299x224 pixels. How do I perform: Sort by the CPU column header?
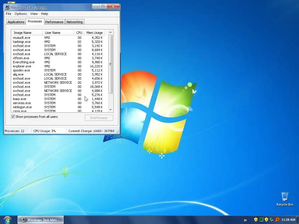(x=79, y=33)
